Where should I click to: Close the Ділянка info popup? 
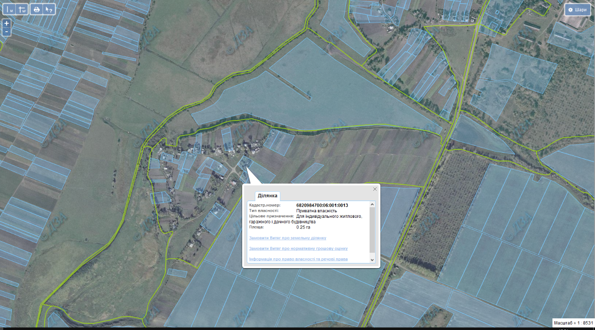click(375, 189)
